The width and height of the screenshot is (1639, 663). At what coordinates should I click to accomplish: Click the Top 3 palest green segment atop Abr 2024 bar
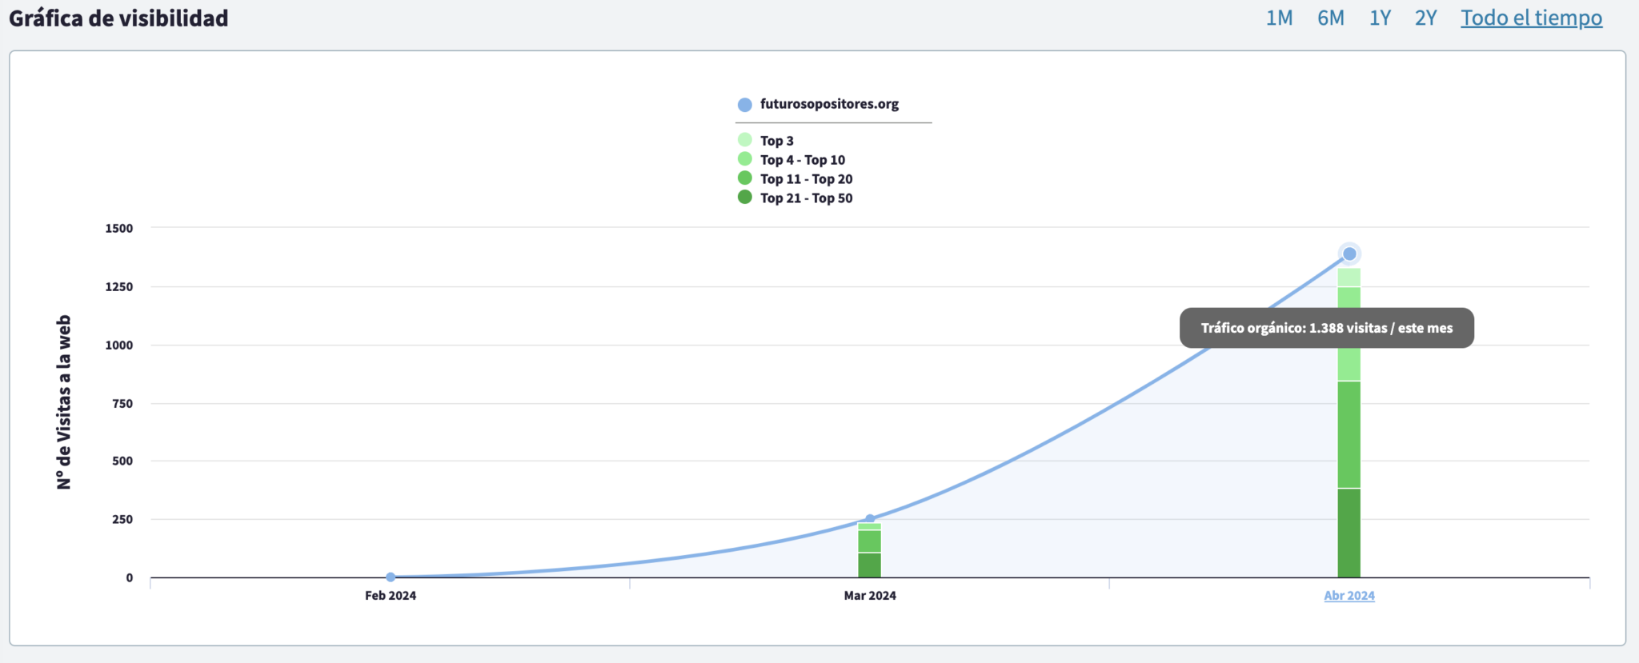pyautogui.click(x=1348, y=277)
